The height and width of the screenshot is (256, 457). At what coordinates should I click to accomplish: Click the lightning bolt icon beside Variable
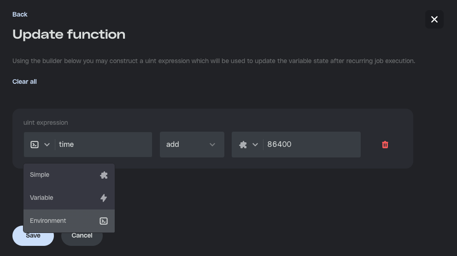point(104,198)
